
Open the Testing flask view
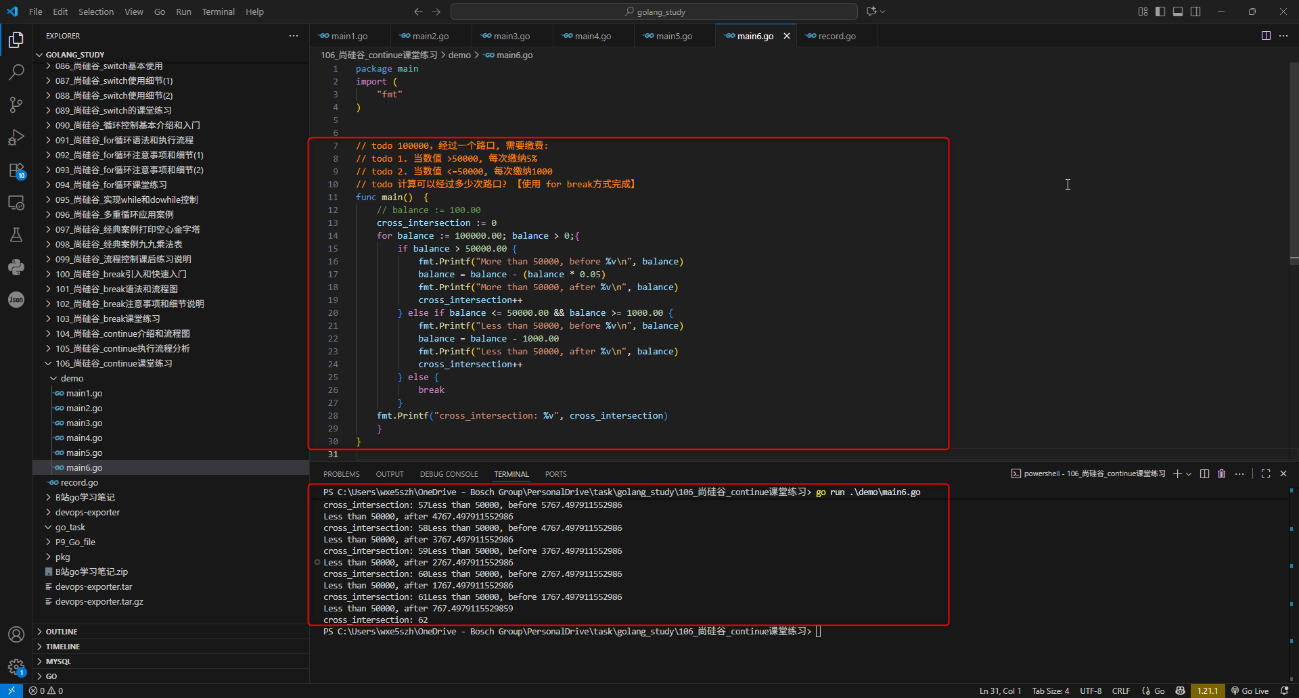coord(16,235)
